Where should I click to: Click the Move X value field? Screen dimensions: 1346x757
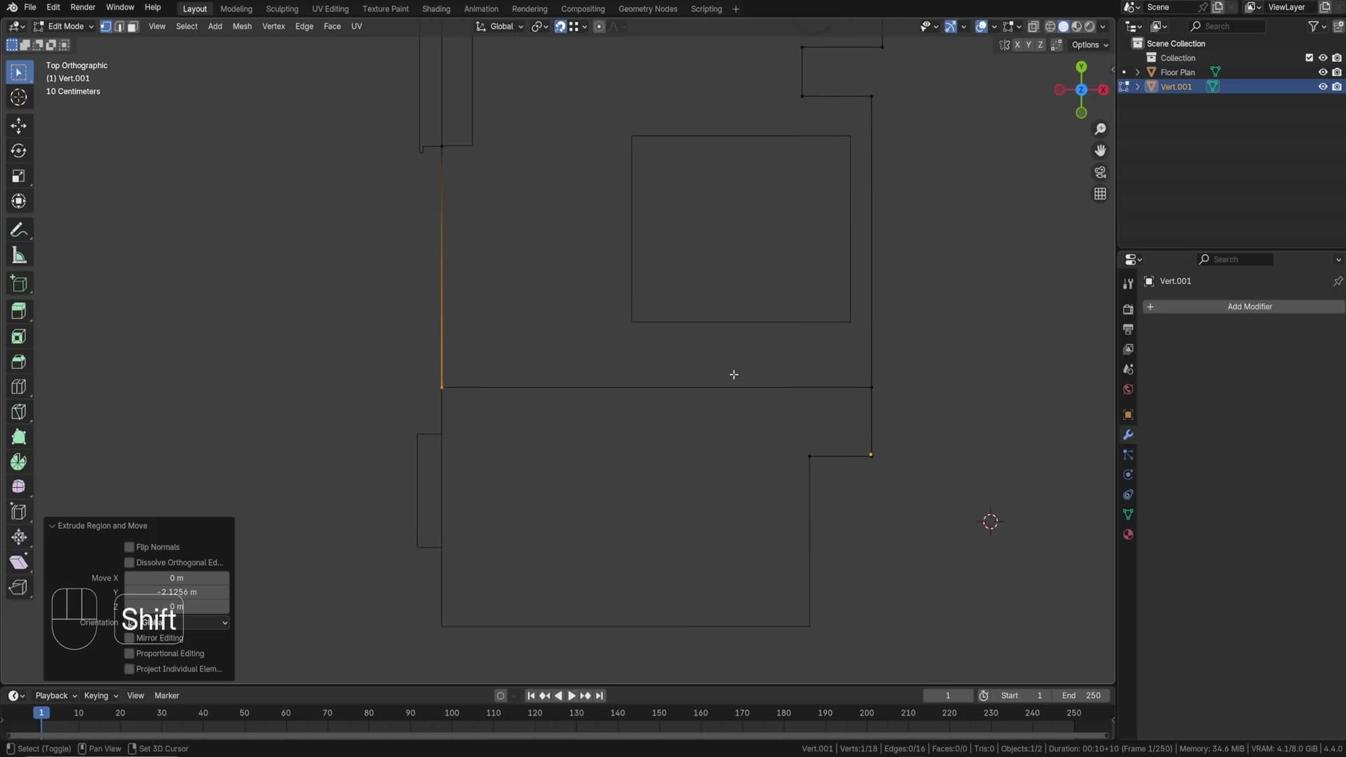177,578
